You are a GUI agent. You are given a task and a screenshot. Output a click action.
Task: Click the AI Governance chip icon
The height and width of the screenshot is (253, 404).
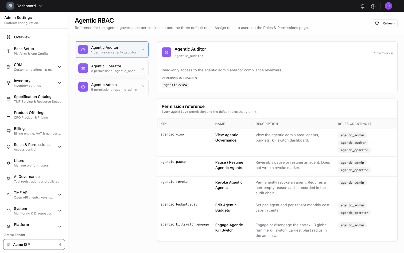coord(9,179)
